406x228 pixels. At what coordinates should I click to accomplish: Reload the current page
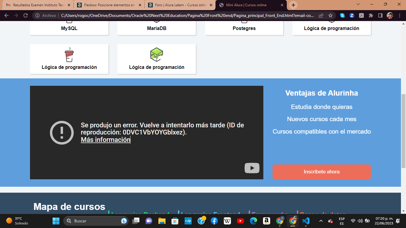click(x=26, y=15)
